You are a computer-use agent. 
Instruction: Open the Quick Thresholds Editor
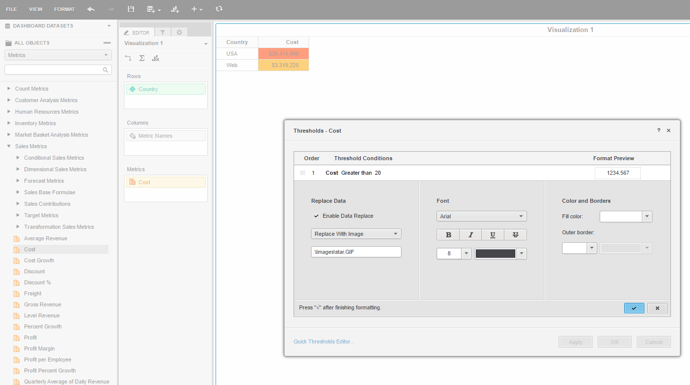coord(324,341)
